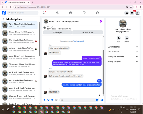Mute the chat using the bell icon
This screenshot has height=114, width=143.
[119, 38]
